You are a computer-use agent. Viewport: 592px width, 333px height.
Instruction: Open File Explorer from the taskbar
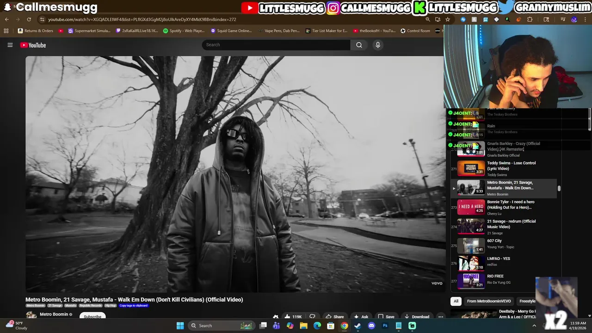(303, 326)
